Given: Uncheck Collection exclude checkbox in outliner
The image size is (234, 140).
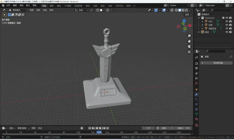Looking at the screenshot, I should [x=223, y=18].
